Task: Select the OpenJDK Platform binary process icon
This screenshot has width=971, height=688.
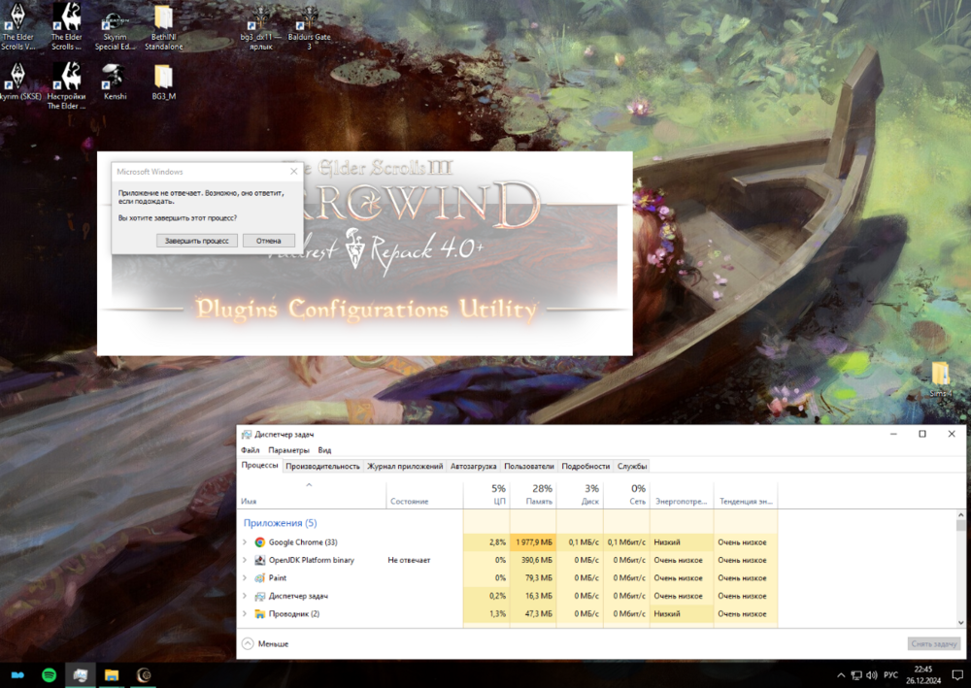Action: pos(260,560)
